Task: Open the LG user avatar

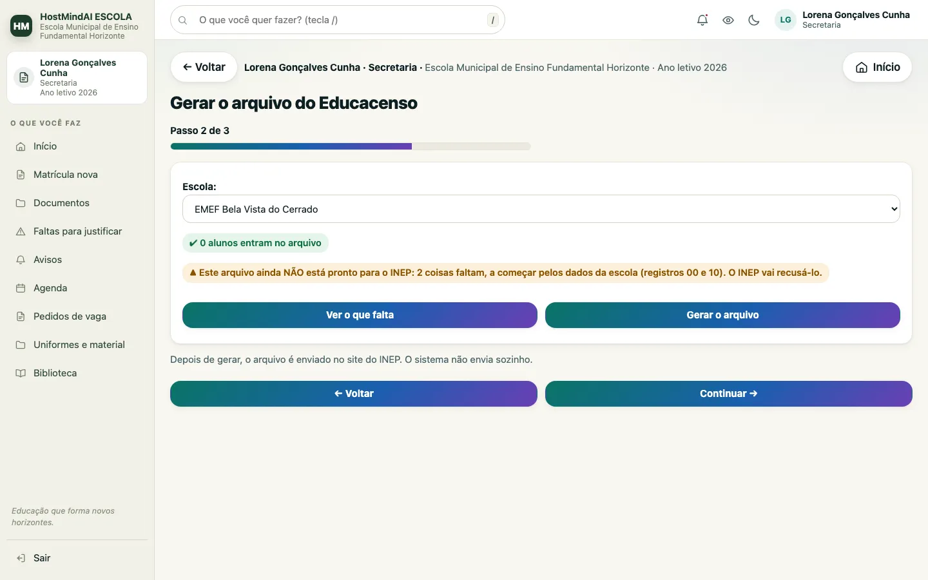Action: (x=786, y=20)
